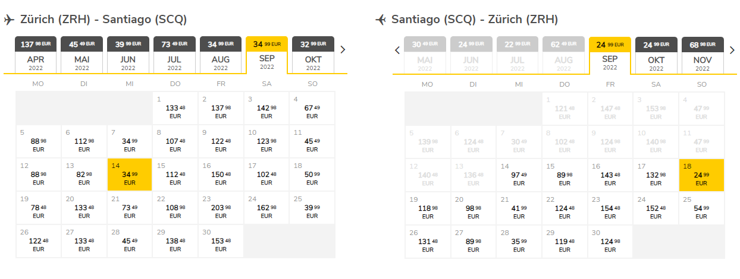740x279 pixels.
Task: Choose outbound September 25 for 39.99 EUR
Action: point(312,208)
